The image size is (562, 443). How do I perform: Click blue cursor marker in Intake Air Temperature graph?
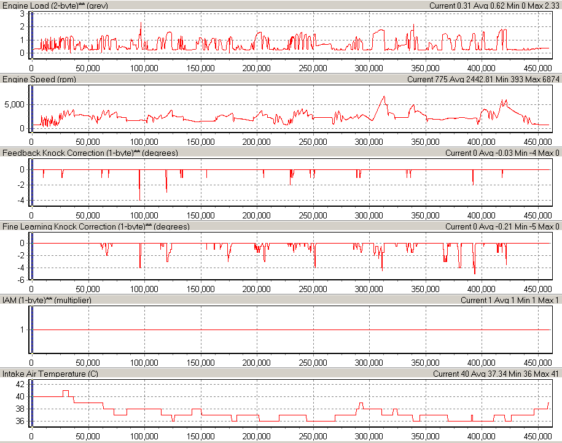click(x=31, y=402)
